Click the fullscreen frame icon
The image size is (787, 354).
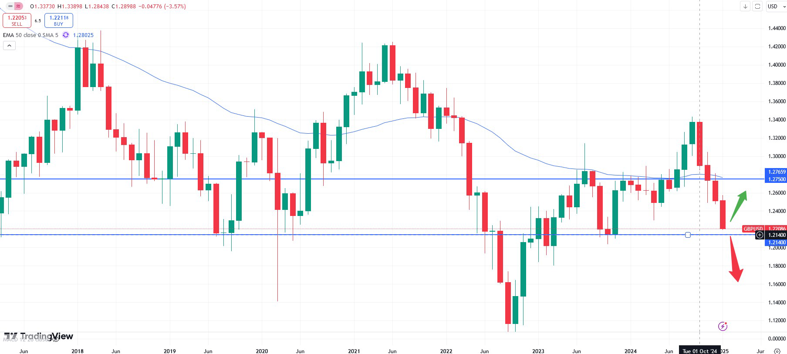757,6
